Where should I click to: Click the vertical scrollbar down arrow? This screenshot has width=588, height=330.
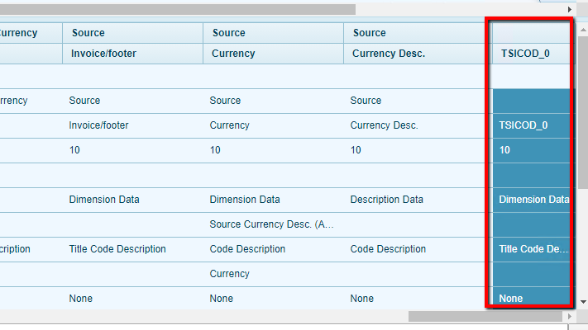582,302
